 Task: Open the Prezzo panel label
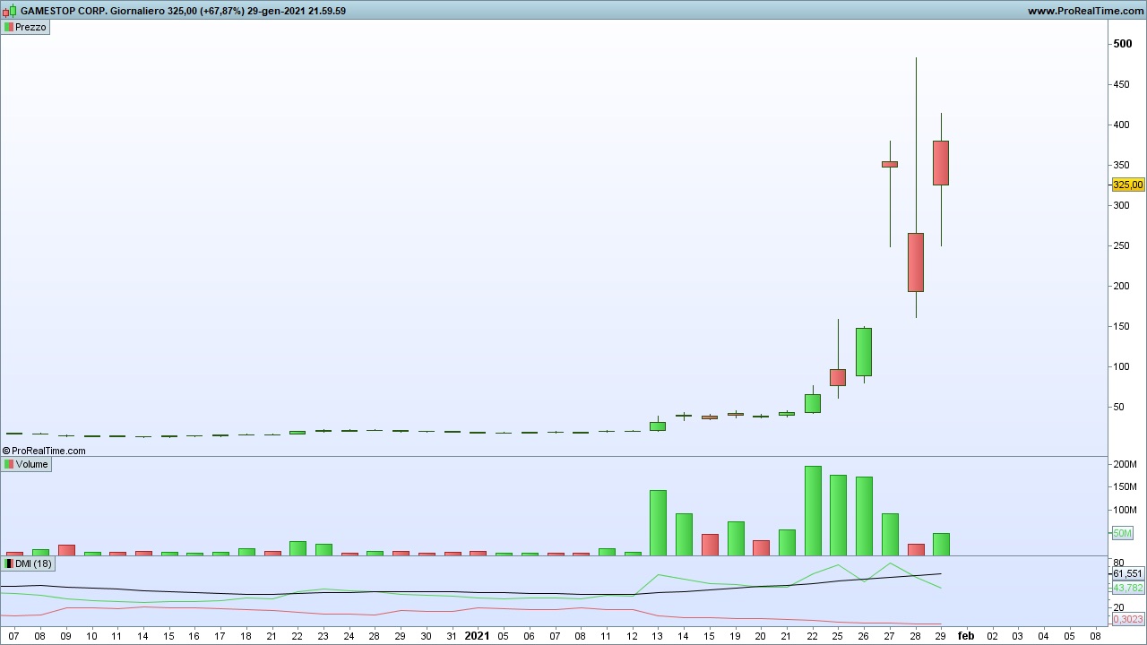click(x=30, y=27)
